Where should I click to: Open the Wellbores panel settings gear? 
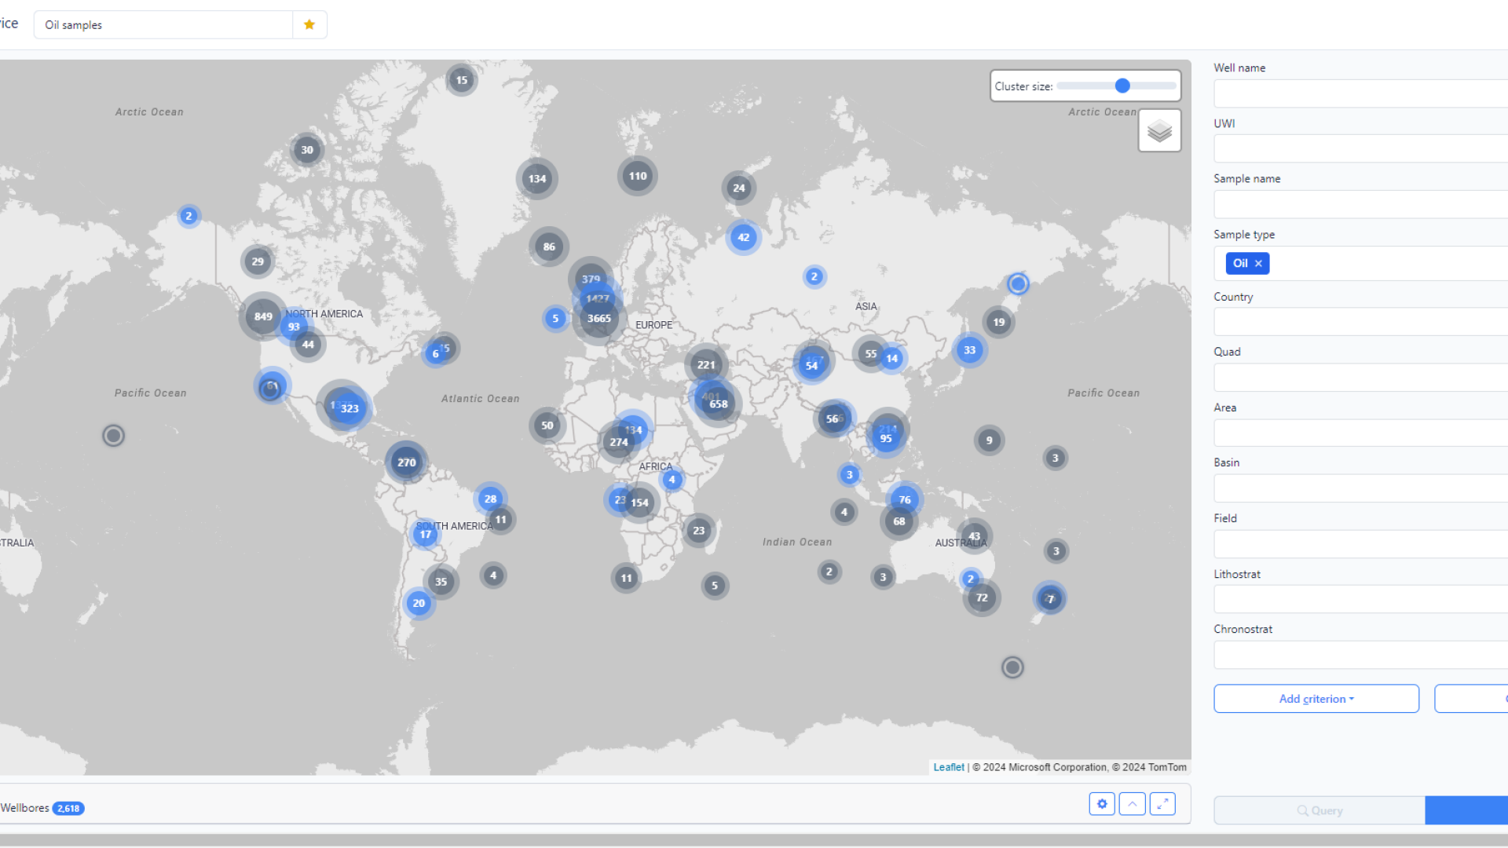click(1102, 804)
